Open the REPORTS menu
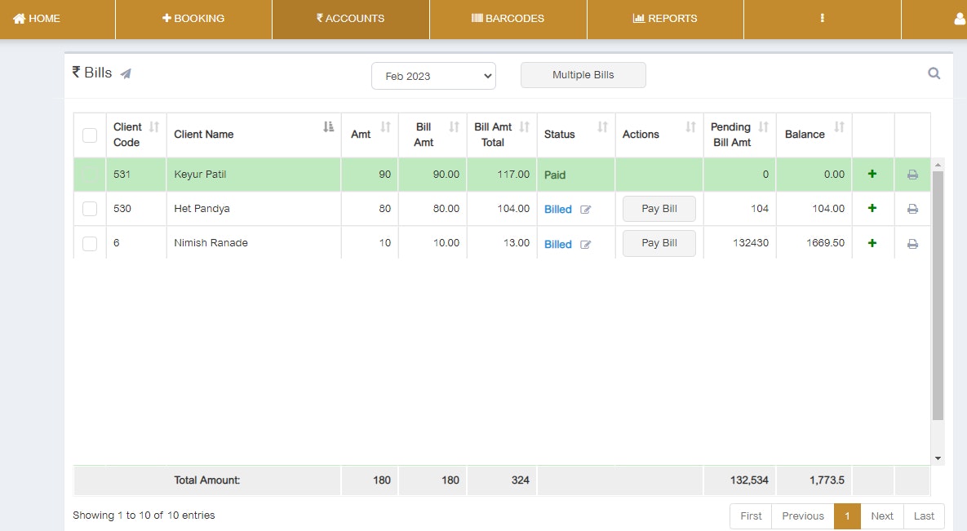Image resolution: width=967 pixels, height=531 pixels. (665, 19)
